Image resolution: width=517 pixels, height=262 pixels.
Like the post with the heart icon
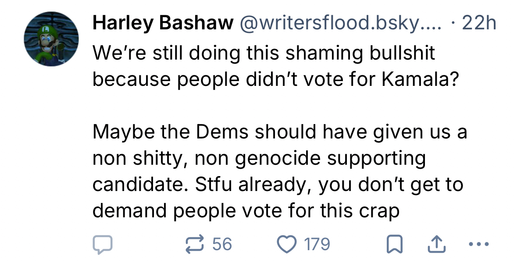tap(286, 244)
